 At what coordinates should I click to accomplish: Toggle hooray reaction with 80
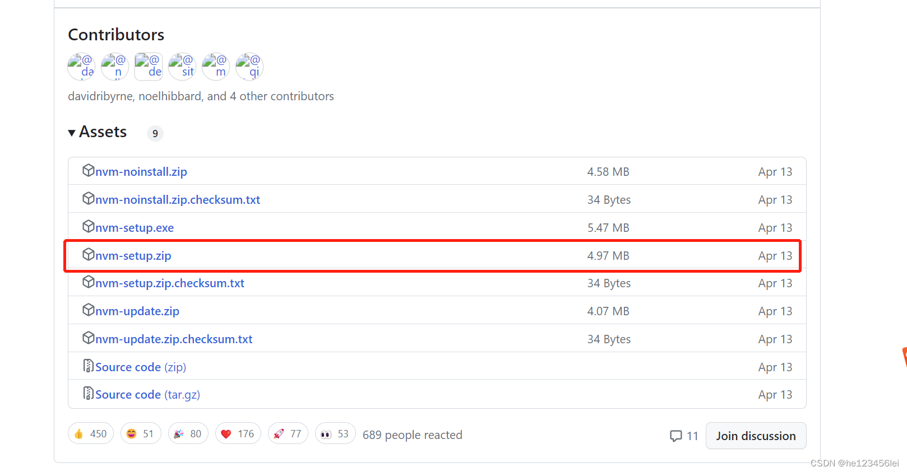pos(188,434)
